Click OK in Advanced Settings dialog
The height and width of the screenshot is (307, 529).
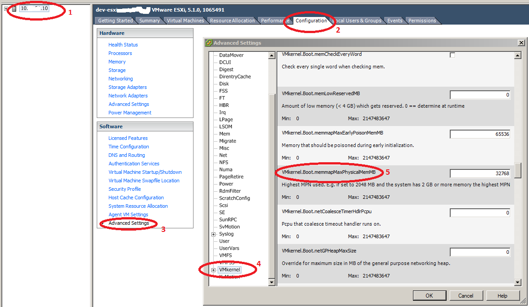pyautogui.click(x=429, y=295)
